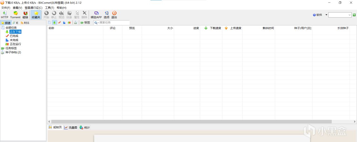Click the 开始 start task icon
This screenshot has height=142, width=357.
pos(46,15)
